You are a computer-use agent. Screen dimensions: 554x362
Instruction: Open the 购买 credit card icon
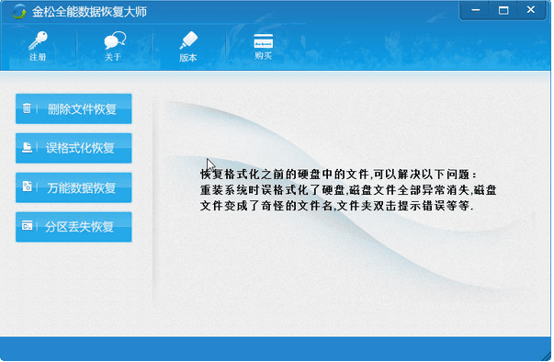coord(264,41)
